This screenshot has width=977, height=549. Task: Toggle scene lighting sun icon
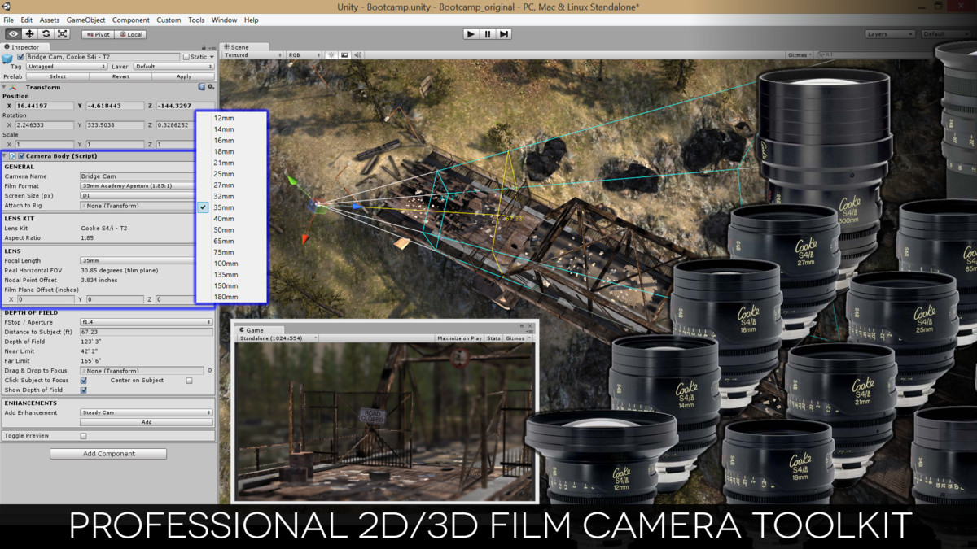point(331,55)
